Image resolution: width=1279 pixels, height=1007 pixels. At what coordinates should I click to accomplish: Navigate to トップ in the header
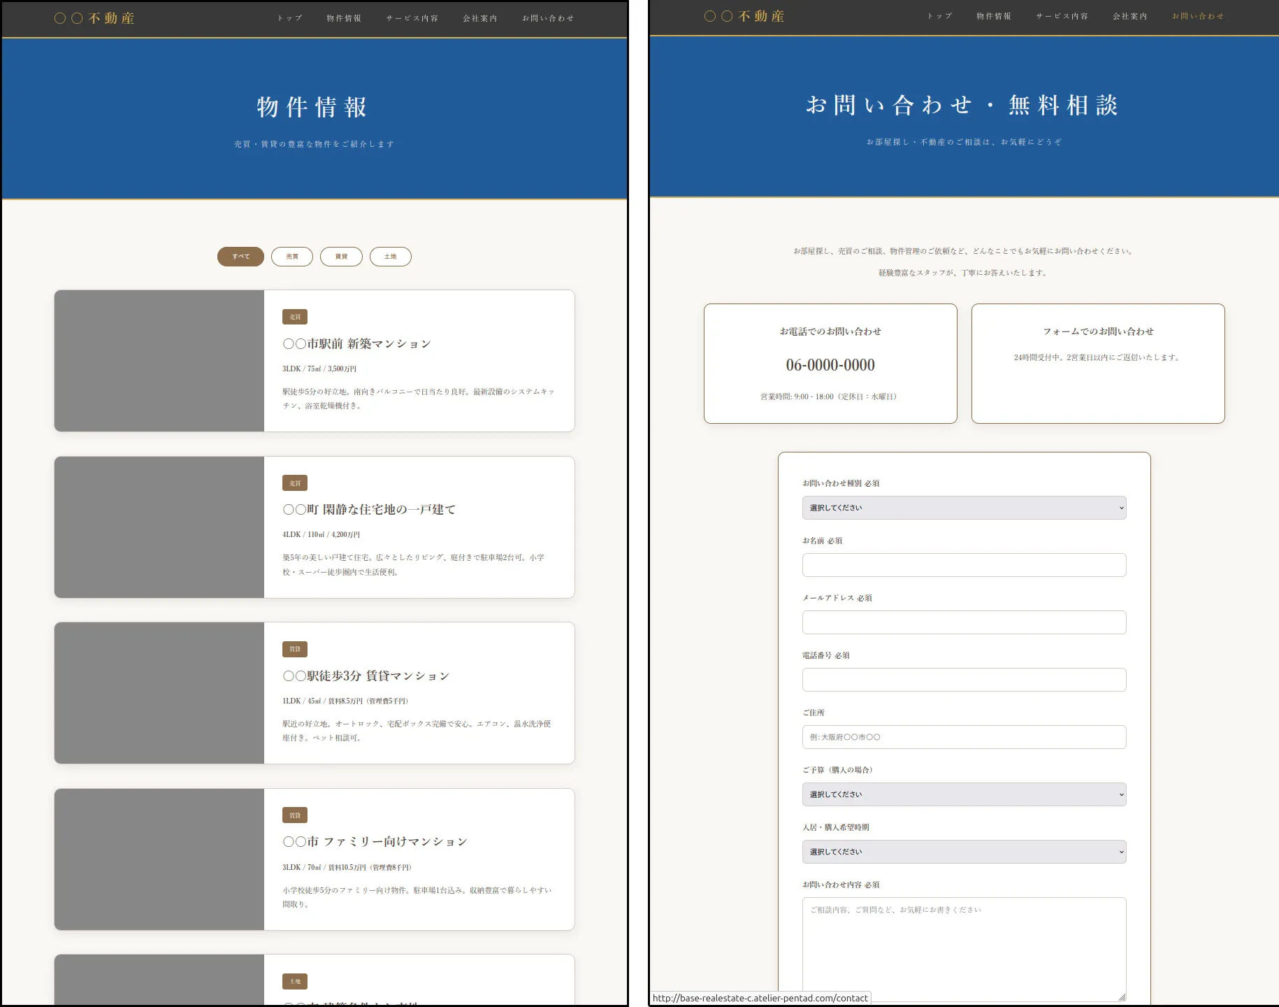[x=289, y=19]
